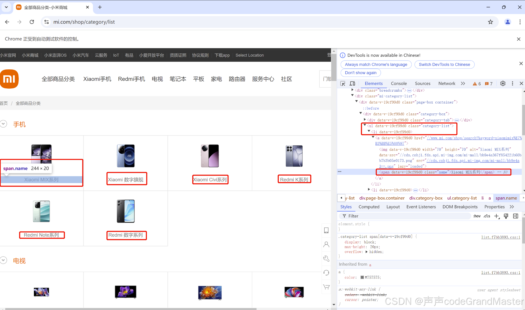
Task: Open the Chrome profile avatar
Action: click(508, 22)
